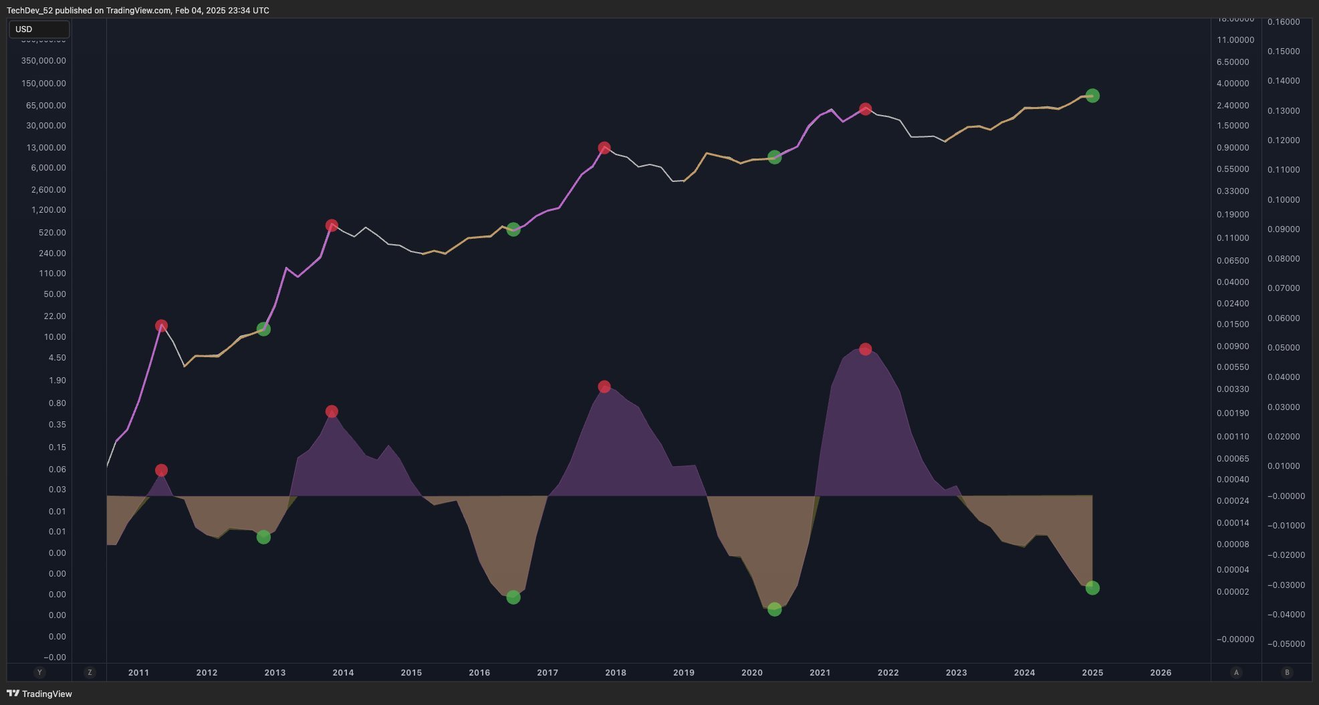
Task: Select red oscillator peak marker before 2018
Action: click(604, 387)
